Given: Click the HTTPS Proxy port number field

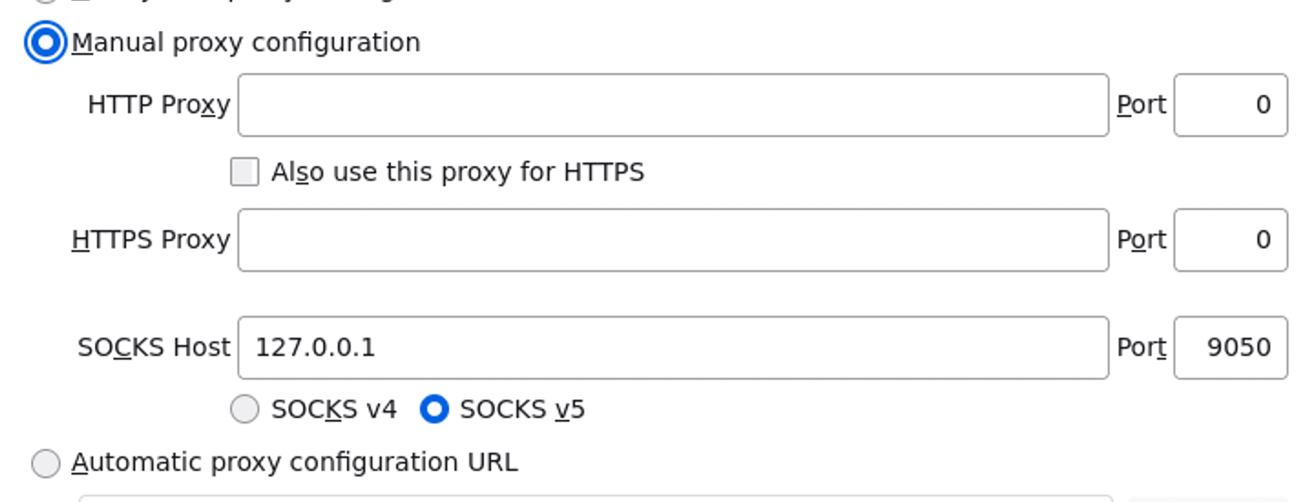Looking at the screenshot, I should [1229, 240].
